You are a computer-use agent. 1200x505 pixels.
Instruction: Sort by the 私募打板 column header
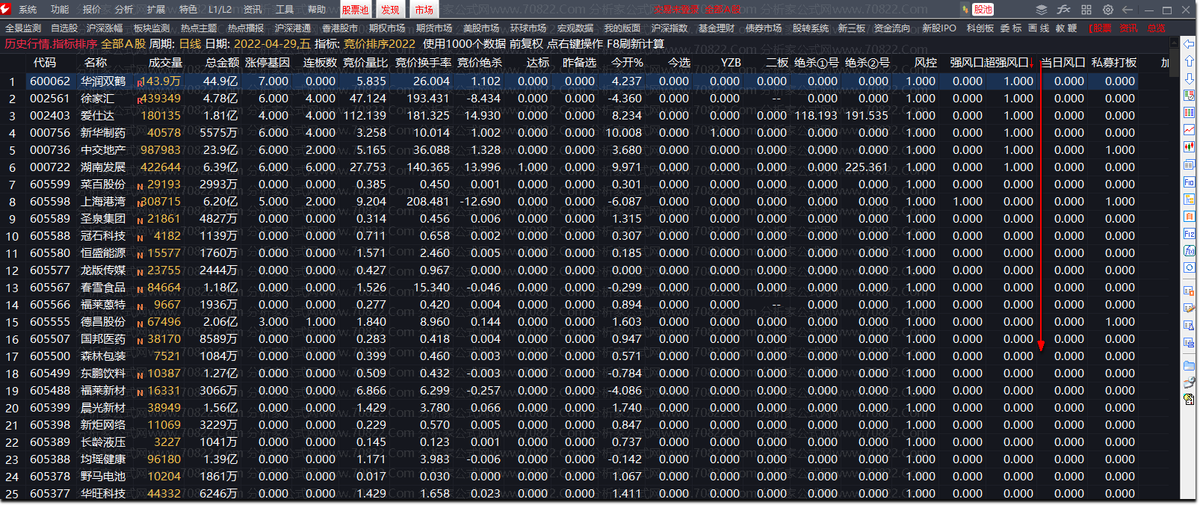pyautogui.click(x=1114, y=63)
